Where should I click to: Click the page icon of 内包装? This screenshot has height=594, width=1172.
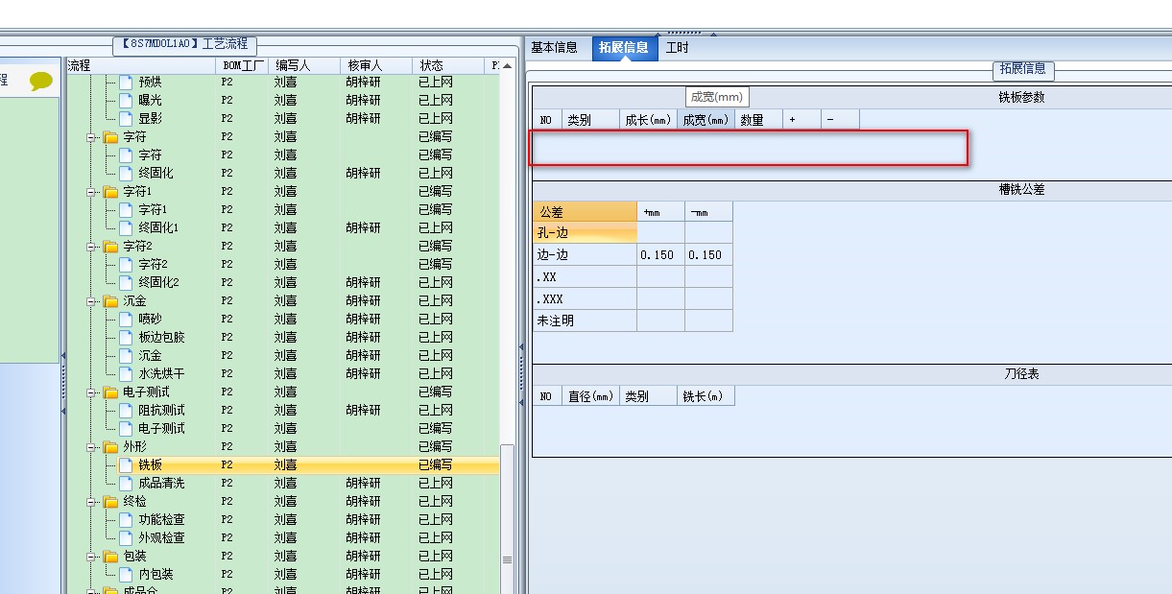coord(126,575)
